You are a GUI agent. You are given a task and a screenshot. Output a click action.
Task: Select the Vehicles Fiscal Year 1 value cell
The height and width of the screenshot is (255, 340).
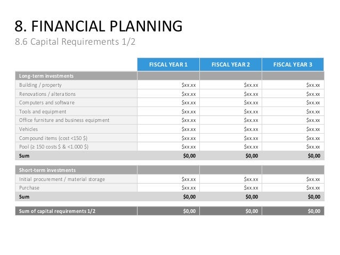[x=168, y=129]
